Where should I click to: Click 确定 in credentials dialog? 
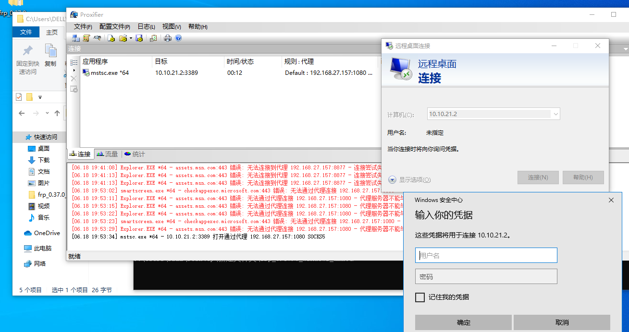tap(464, 322)
